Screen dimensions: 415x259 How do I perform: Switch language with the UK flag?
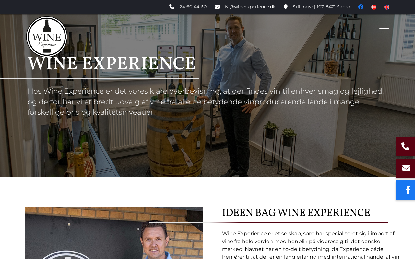pyautogui.click(x=387, y=7)
